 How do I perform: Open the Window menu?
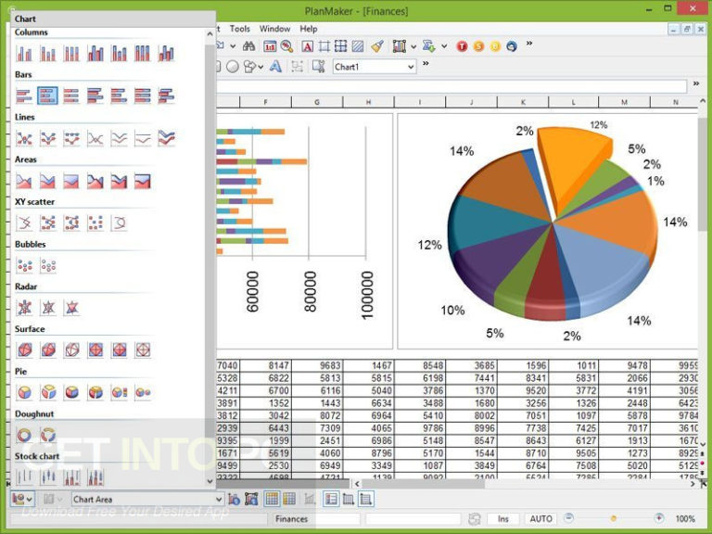coord(274,29)
